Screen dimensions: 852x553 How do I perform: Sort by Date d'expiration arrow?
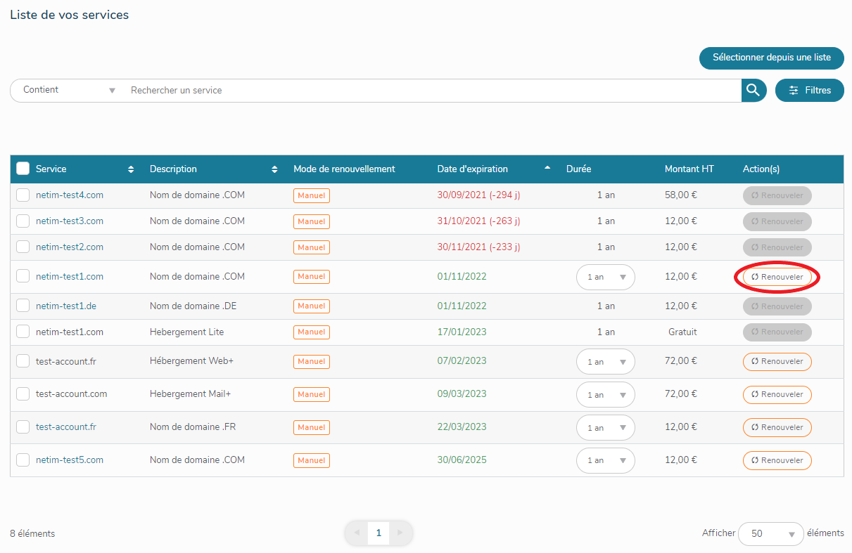point(547,169)
